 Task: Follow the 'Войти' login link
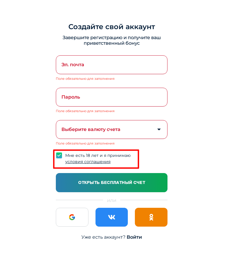point(134,237)
